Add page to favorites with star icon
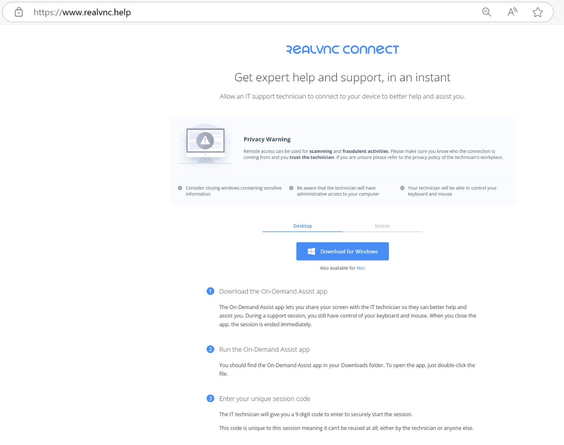Viewport: 564px width, 445px height. click(538, 12)
